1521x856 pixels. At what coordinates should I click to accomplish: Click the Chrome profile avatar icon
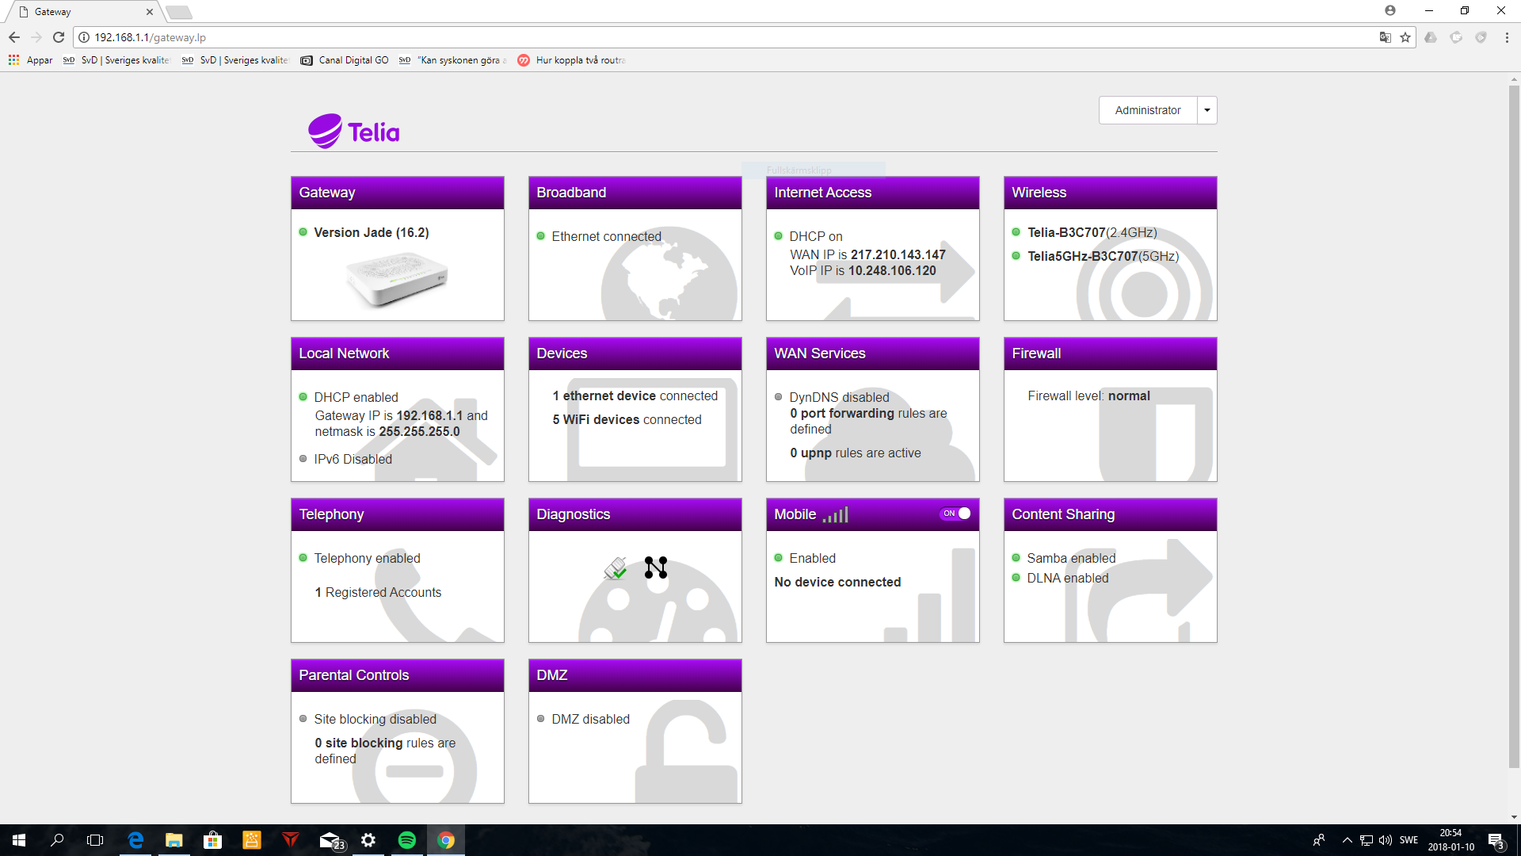[x=1390, y=10]
